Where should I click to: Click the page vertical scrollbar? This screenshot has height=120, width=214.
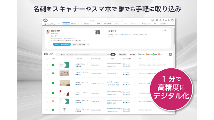(174, 36)
